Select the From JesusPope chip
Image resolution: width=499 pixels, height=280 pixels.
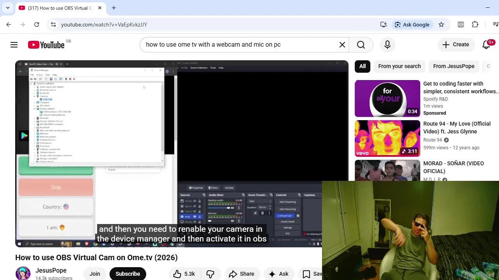click(x=454, y=66)
